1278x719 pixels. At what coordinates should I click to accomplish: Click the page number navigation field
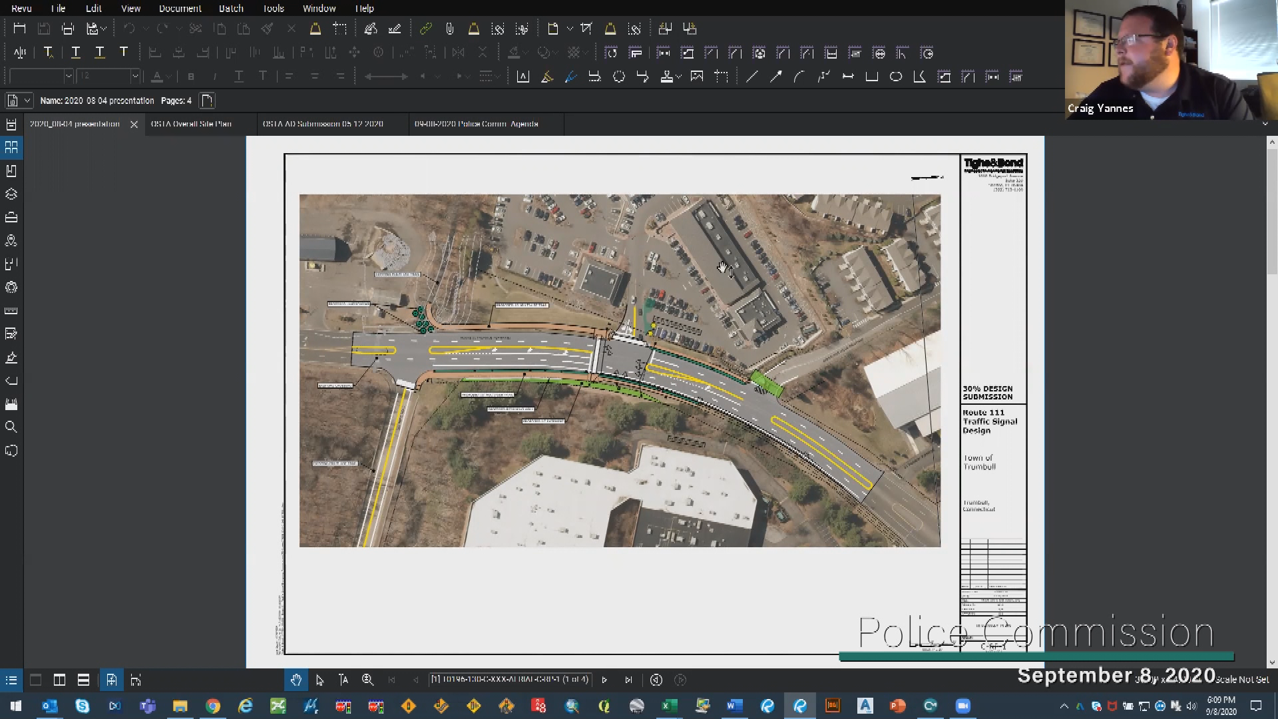[509, 680]
